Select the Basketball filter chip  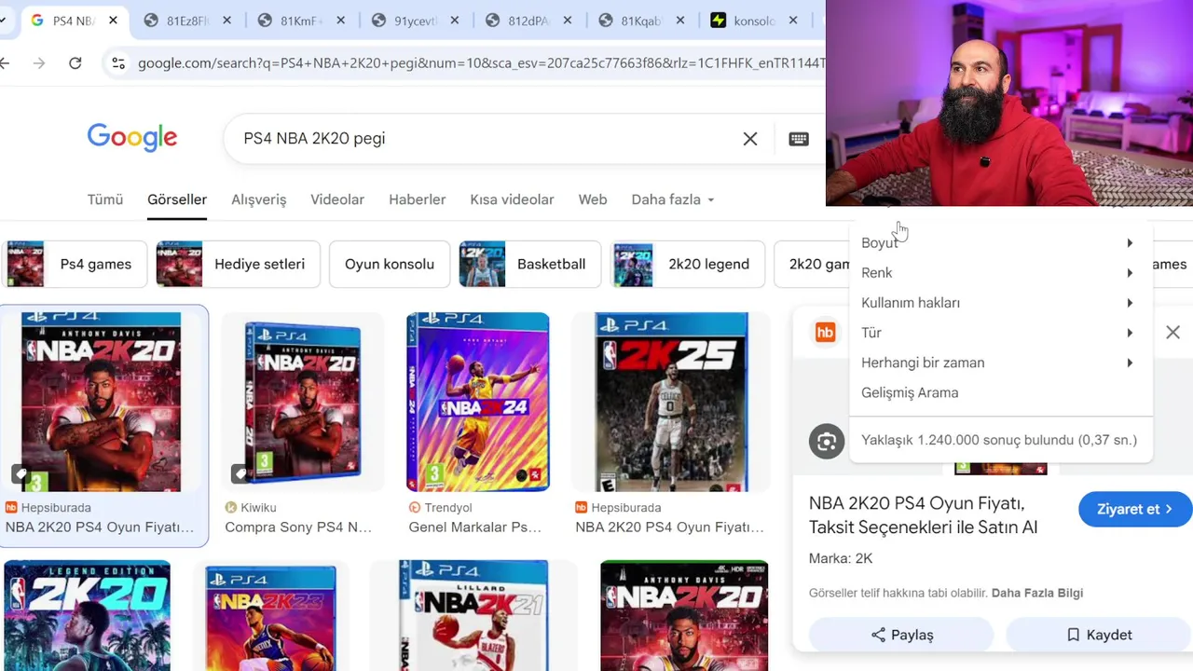click(x=530, y=264)
